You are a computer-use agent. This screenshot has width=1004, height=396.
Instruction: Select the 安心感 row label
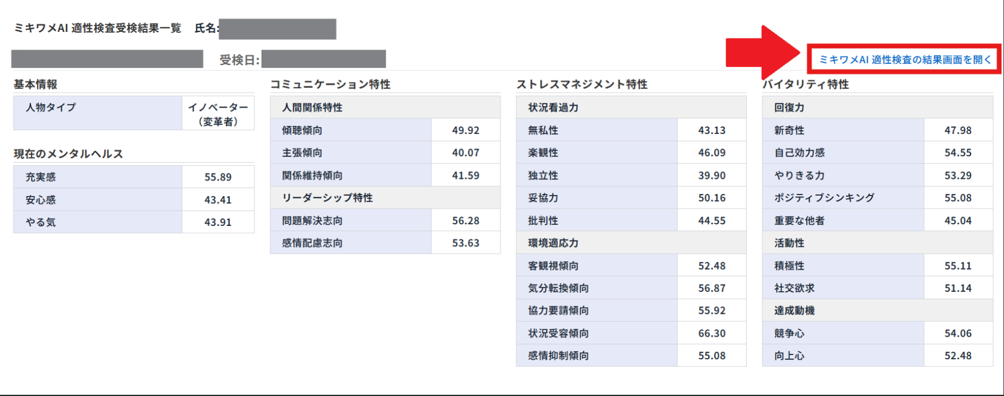41,200
